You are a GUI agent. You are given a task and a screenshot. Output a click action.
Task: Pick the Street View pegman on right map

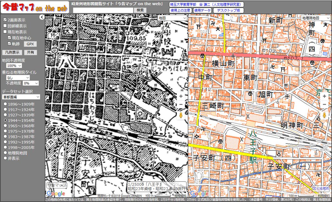pyautogui.click(x=324, y=115)
